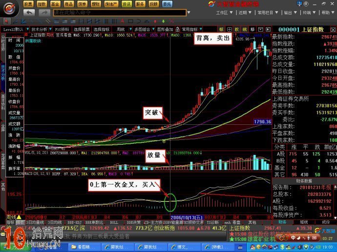The width and height of the screenshot is (337, 252).
Task: Expand the 多图组合 dropdown arrow
Action: 153,29
